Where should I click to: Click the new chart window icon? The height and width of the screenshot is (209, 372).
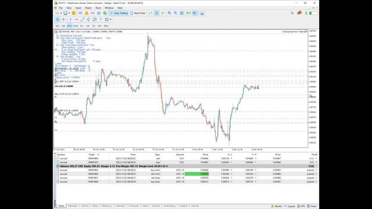(x=65, y=13)
